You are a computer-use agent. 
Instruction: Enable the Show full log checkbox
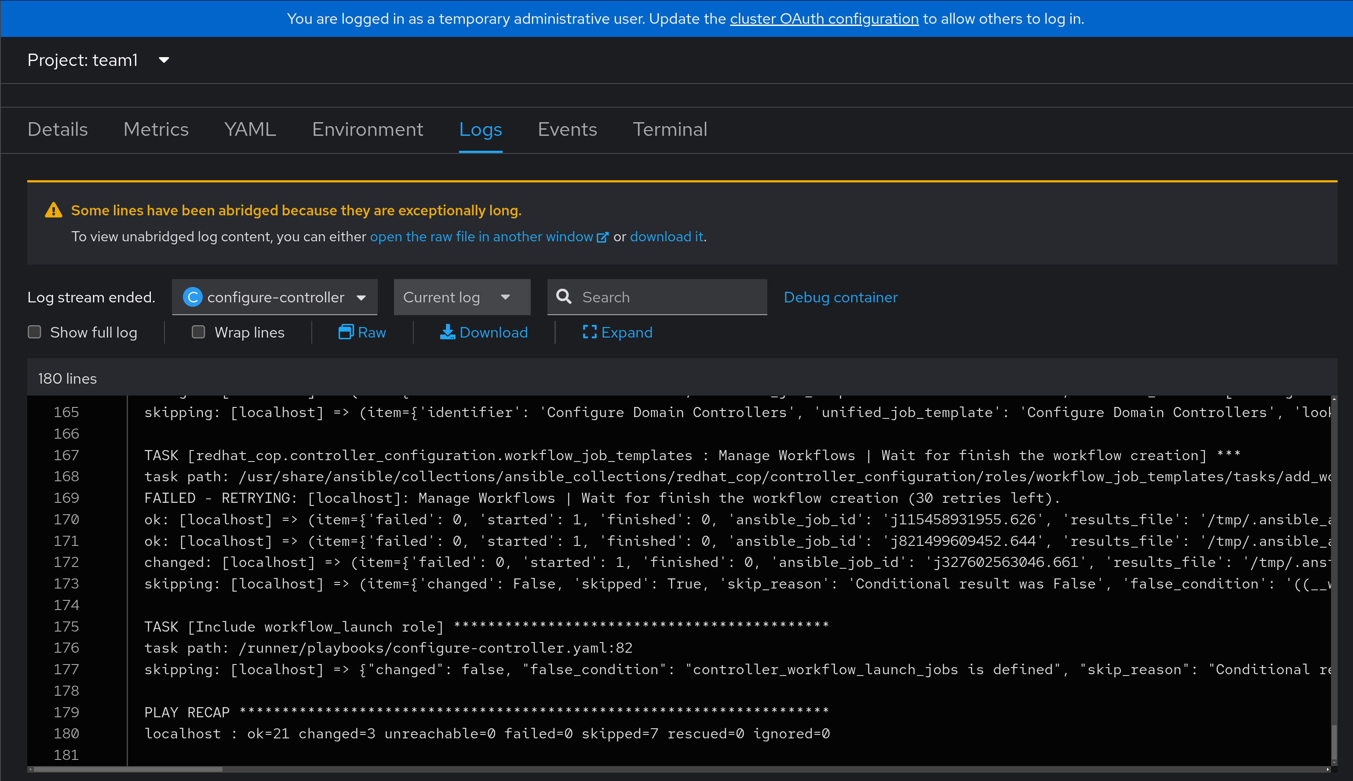tap(34, 332)
